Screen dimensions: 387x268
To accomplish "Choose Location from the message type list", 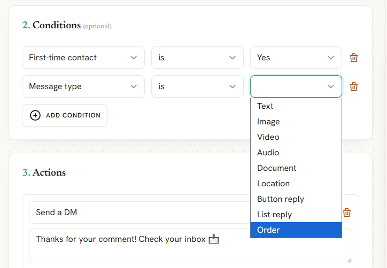I will tap(296, 184).
